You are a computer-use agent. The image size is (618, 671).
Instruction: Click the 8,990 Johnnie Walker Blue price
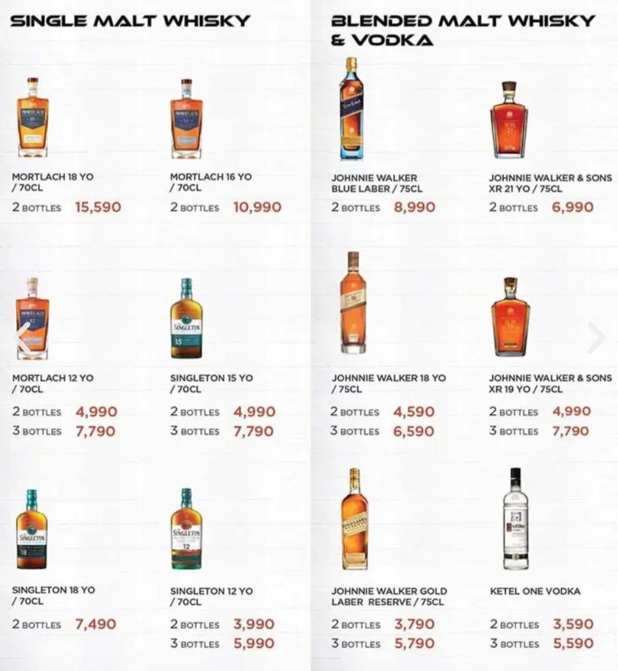click(x=414, y=207)
